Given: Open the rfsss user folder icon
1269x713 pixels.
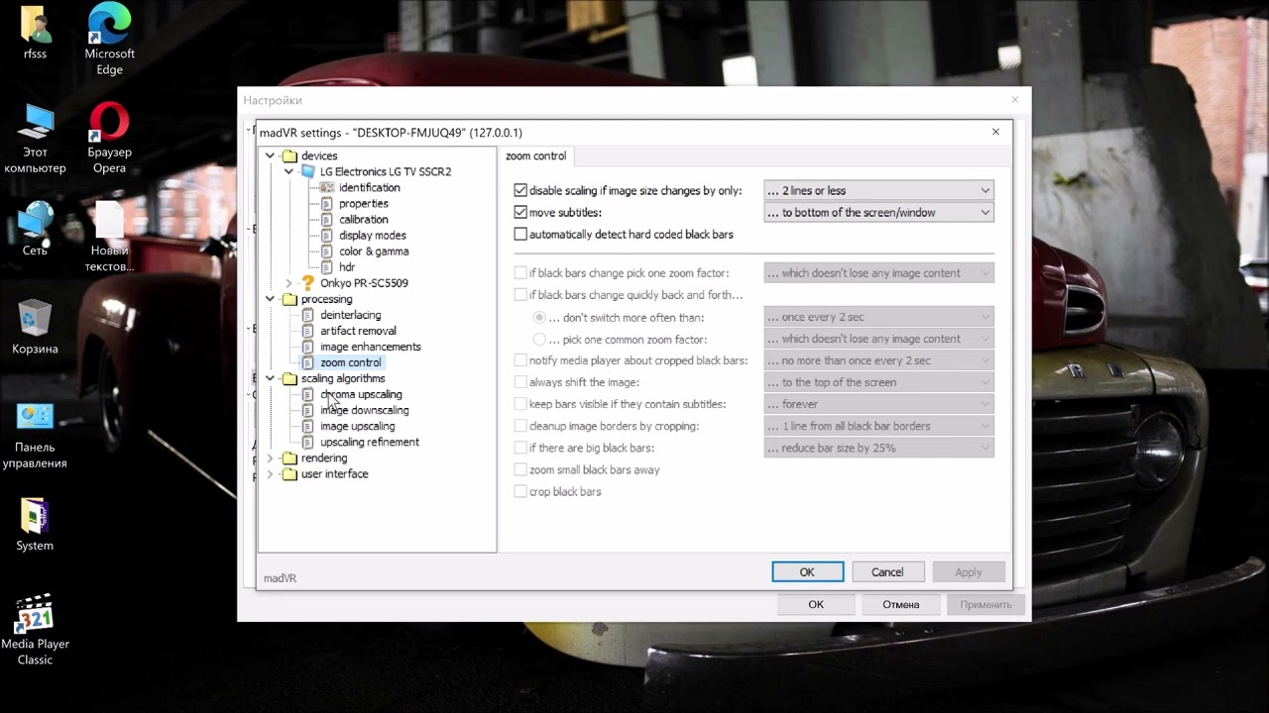Looking at the screenshot, I should point(35,24).
